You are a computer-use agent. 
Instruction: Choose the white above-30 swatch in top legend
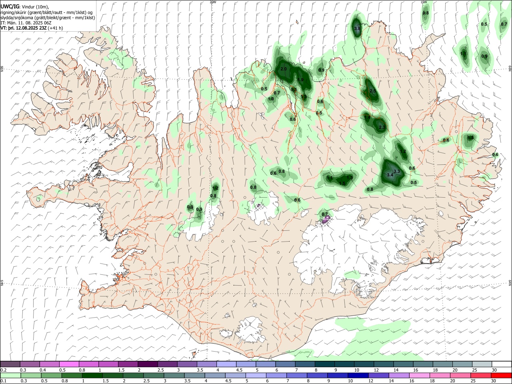click(501, 364)
